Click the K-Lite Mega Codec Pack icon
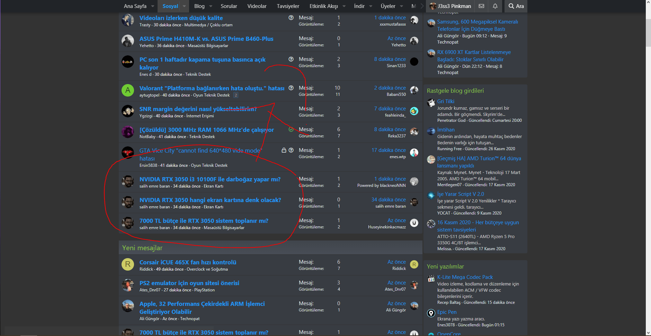This screenshot has width=651, height=336. 431,279
